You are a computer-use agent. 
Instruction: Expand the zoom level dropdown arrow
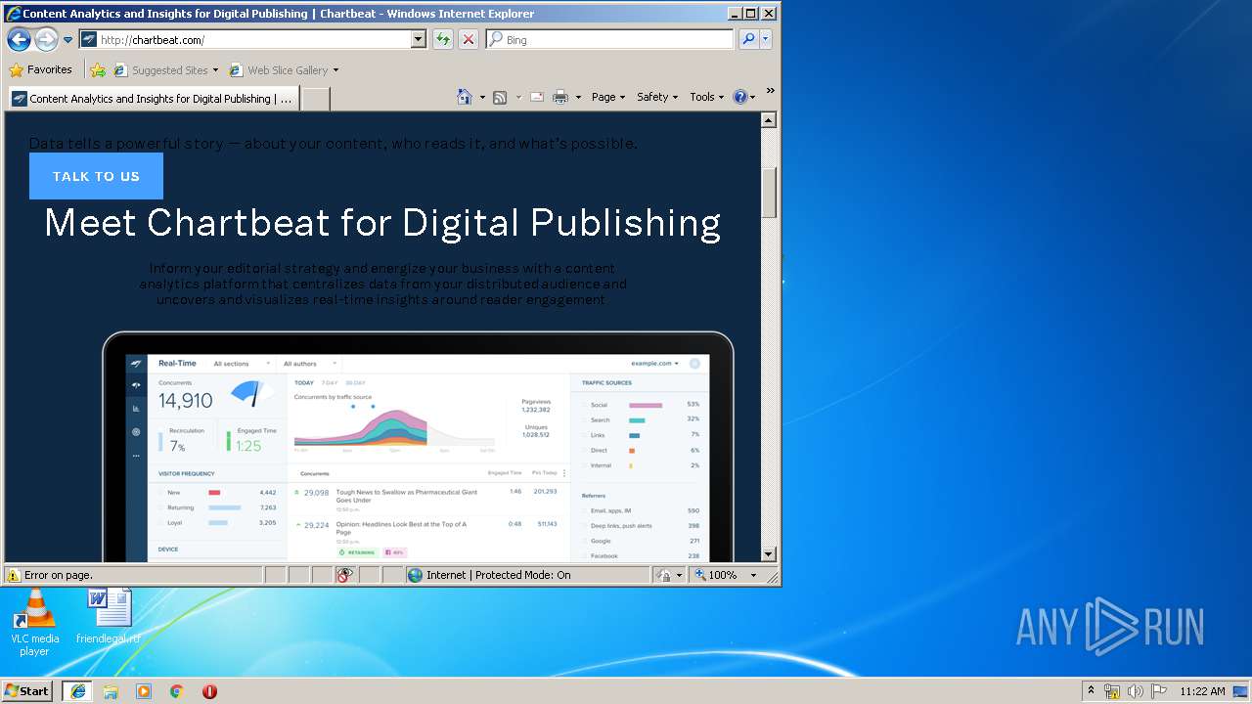pyautogui.click(x=753, y=575)
